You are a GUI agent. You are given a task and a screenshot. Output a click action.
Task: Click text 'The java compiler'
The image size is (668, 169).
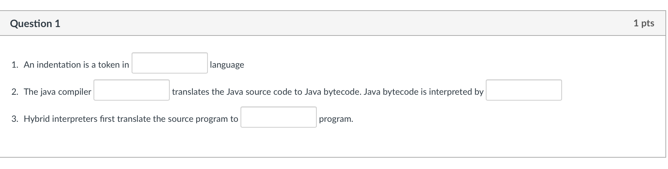click(58, 92)
